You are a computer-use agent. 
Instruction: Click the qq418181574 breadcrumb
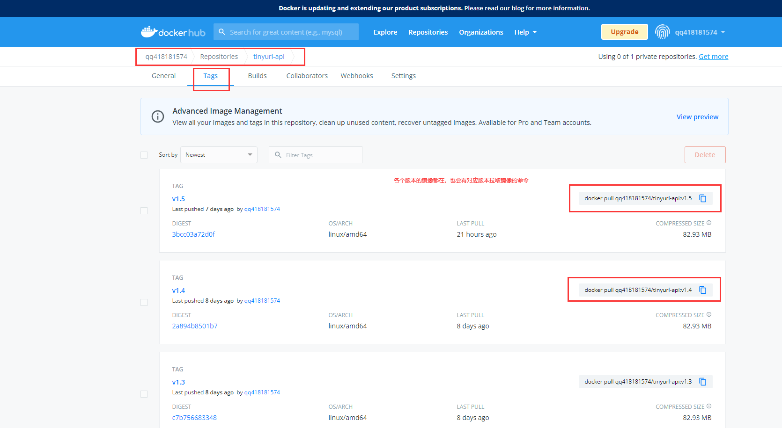click(166, 57)
